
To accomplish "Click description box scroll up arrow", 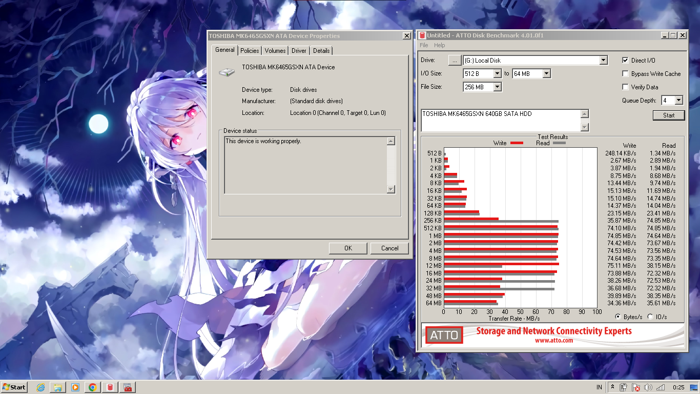I will pyautogui.click(x=585, y=114).
